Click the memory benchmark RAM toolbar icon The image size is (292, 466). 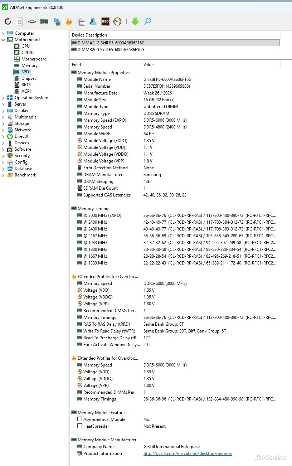tap(44, 21)
